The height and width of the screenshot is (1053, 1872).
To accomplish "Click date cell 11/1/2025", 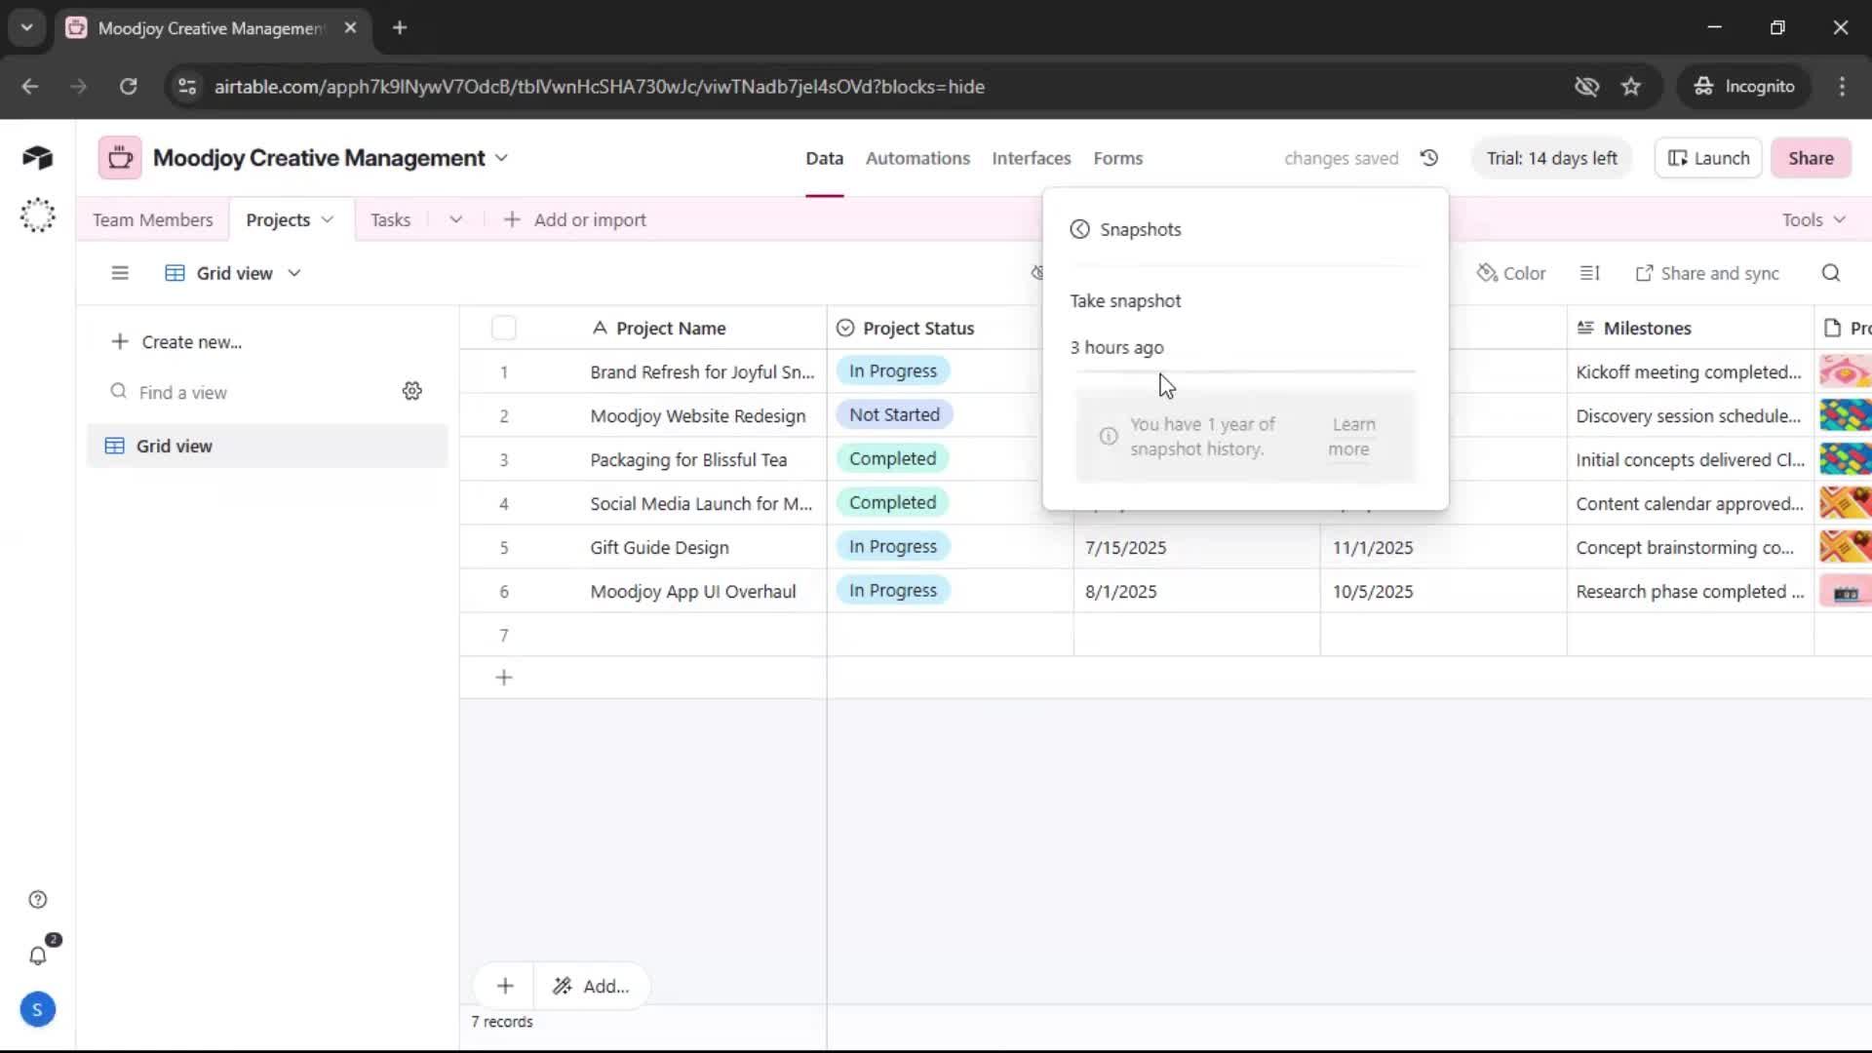I will 1443,547.
